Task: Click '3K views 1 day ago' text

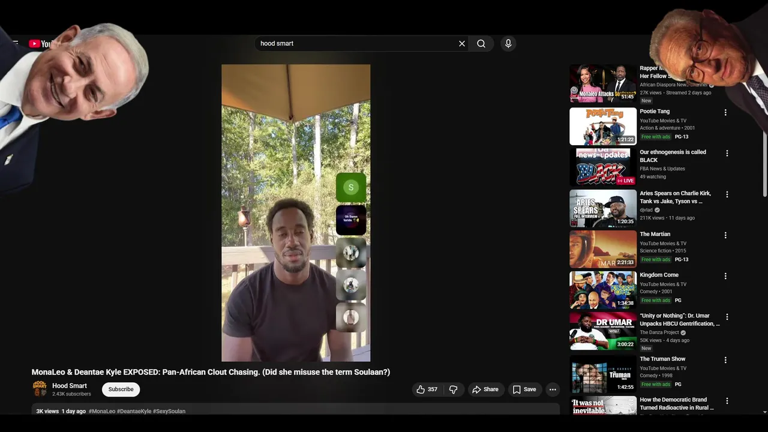Action: coord(61,412)
